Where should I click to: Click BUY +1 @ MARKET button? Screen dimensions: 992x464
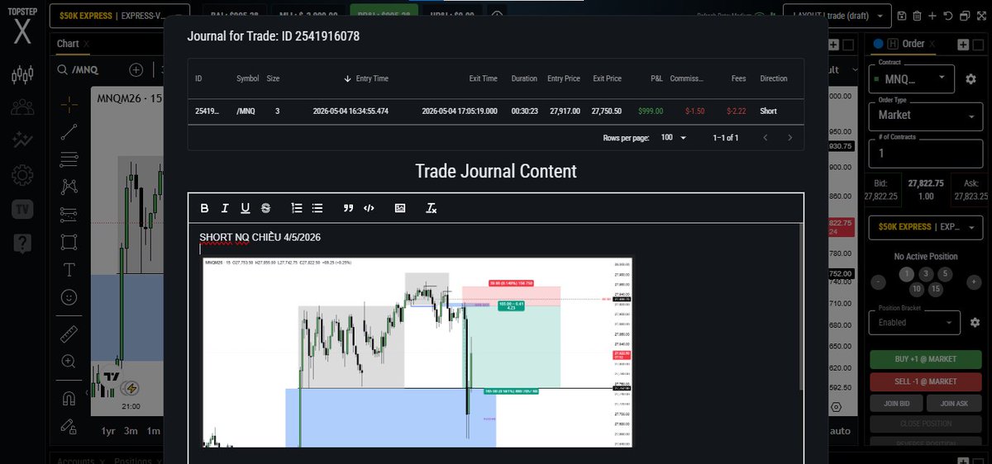tap(924, 360)
